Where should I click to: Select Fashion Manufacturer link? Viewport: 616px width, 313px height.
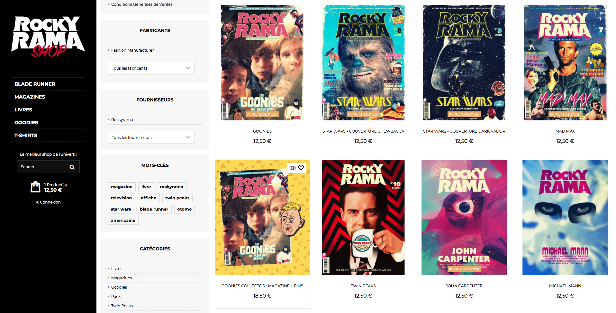132,50
